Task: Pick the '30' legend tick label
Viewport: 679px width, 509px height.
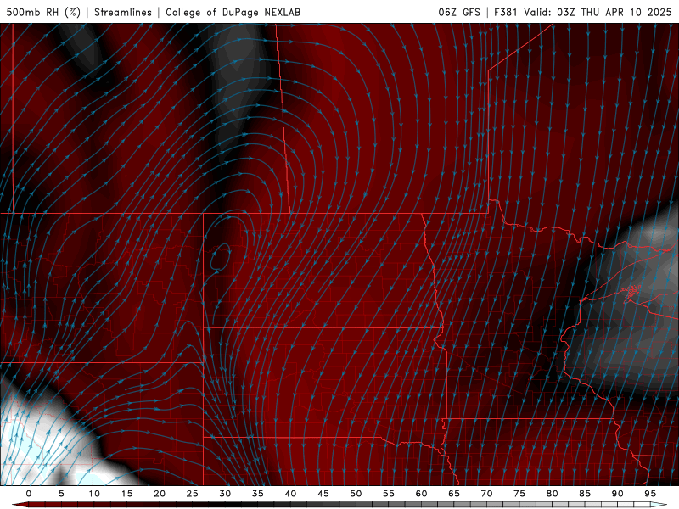Action: pos(225,494)
